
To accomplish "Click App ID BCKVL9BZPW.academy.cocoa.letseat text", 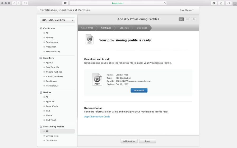I will pos(133,81).
